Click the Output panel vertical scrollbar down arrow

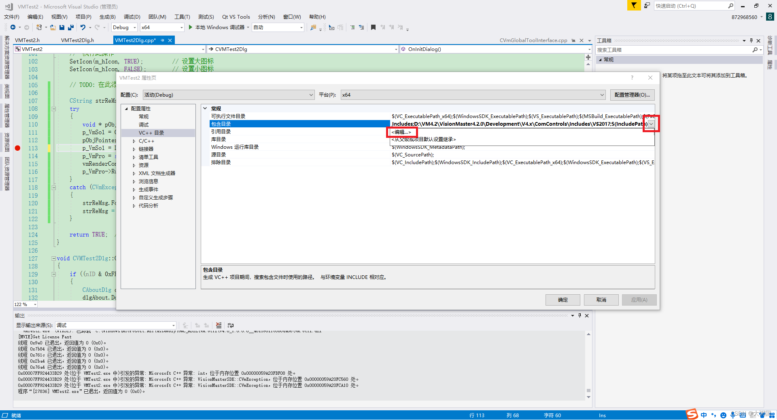pyautogui.click(x=588, y=397)
